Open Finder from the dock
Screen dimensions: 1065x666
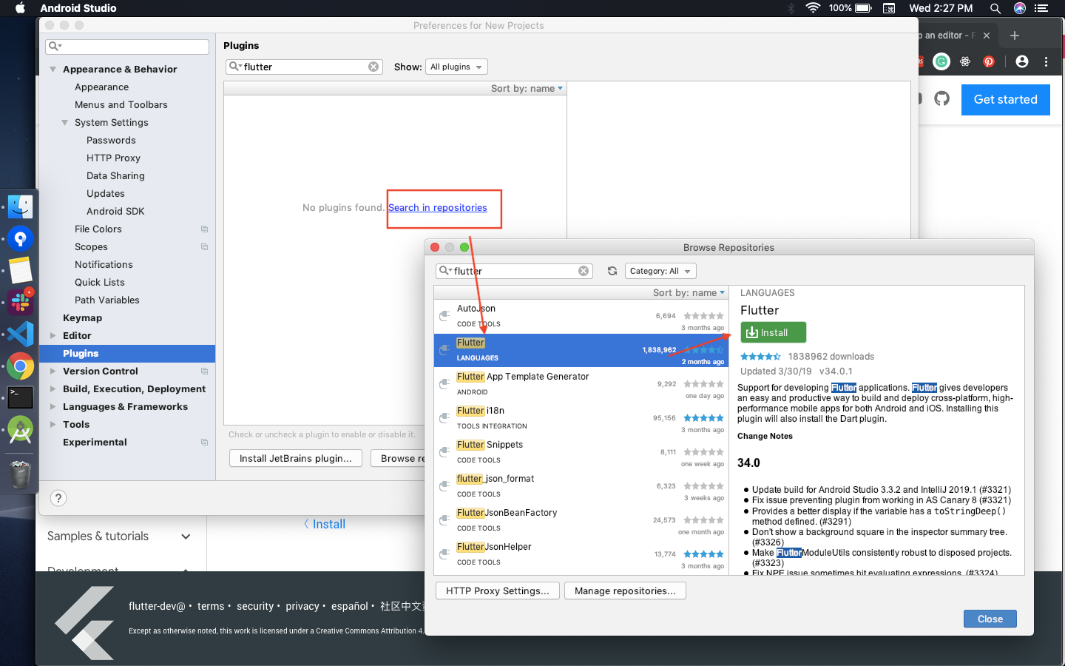pyautogui.click(x=20, y=206)
